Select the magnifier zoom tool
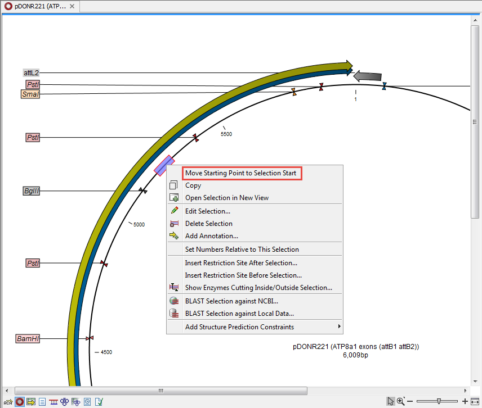The height and width of the screenshot is (408, 482). pos(401,401)
